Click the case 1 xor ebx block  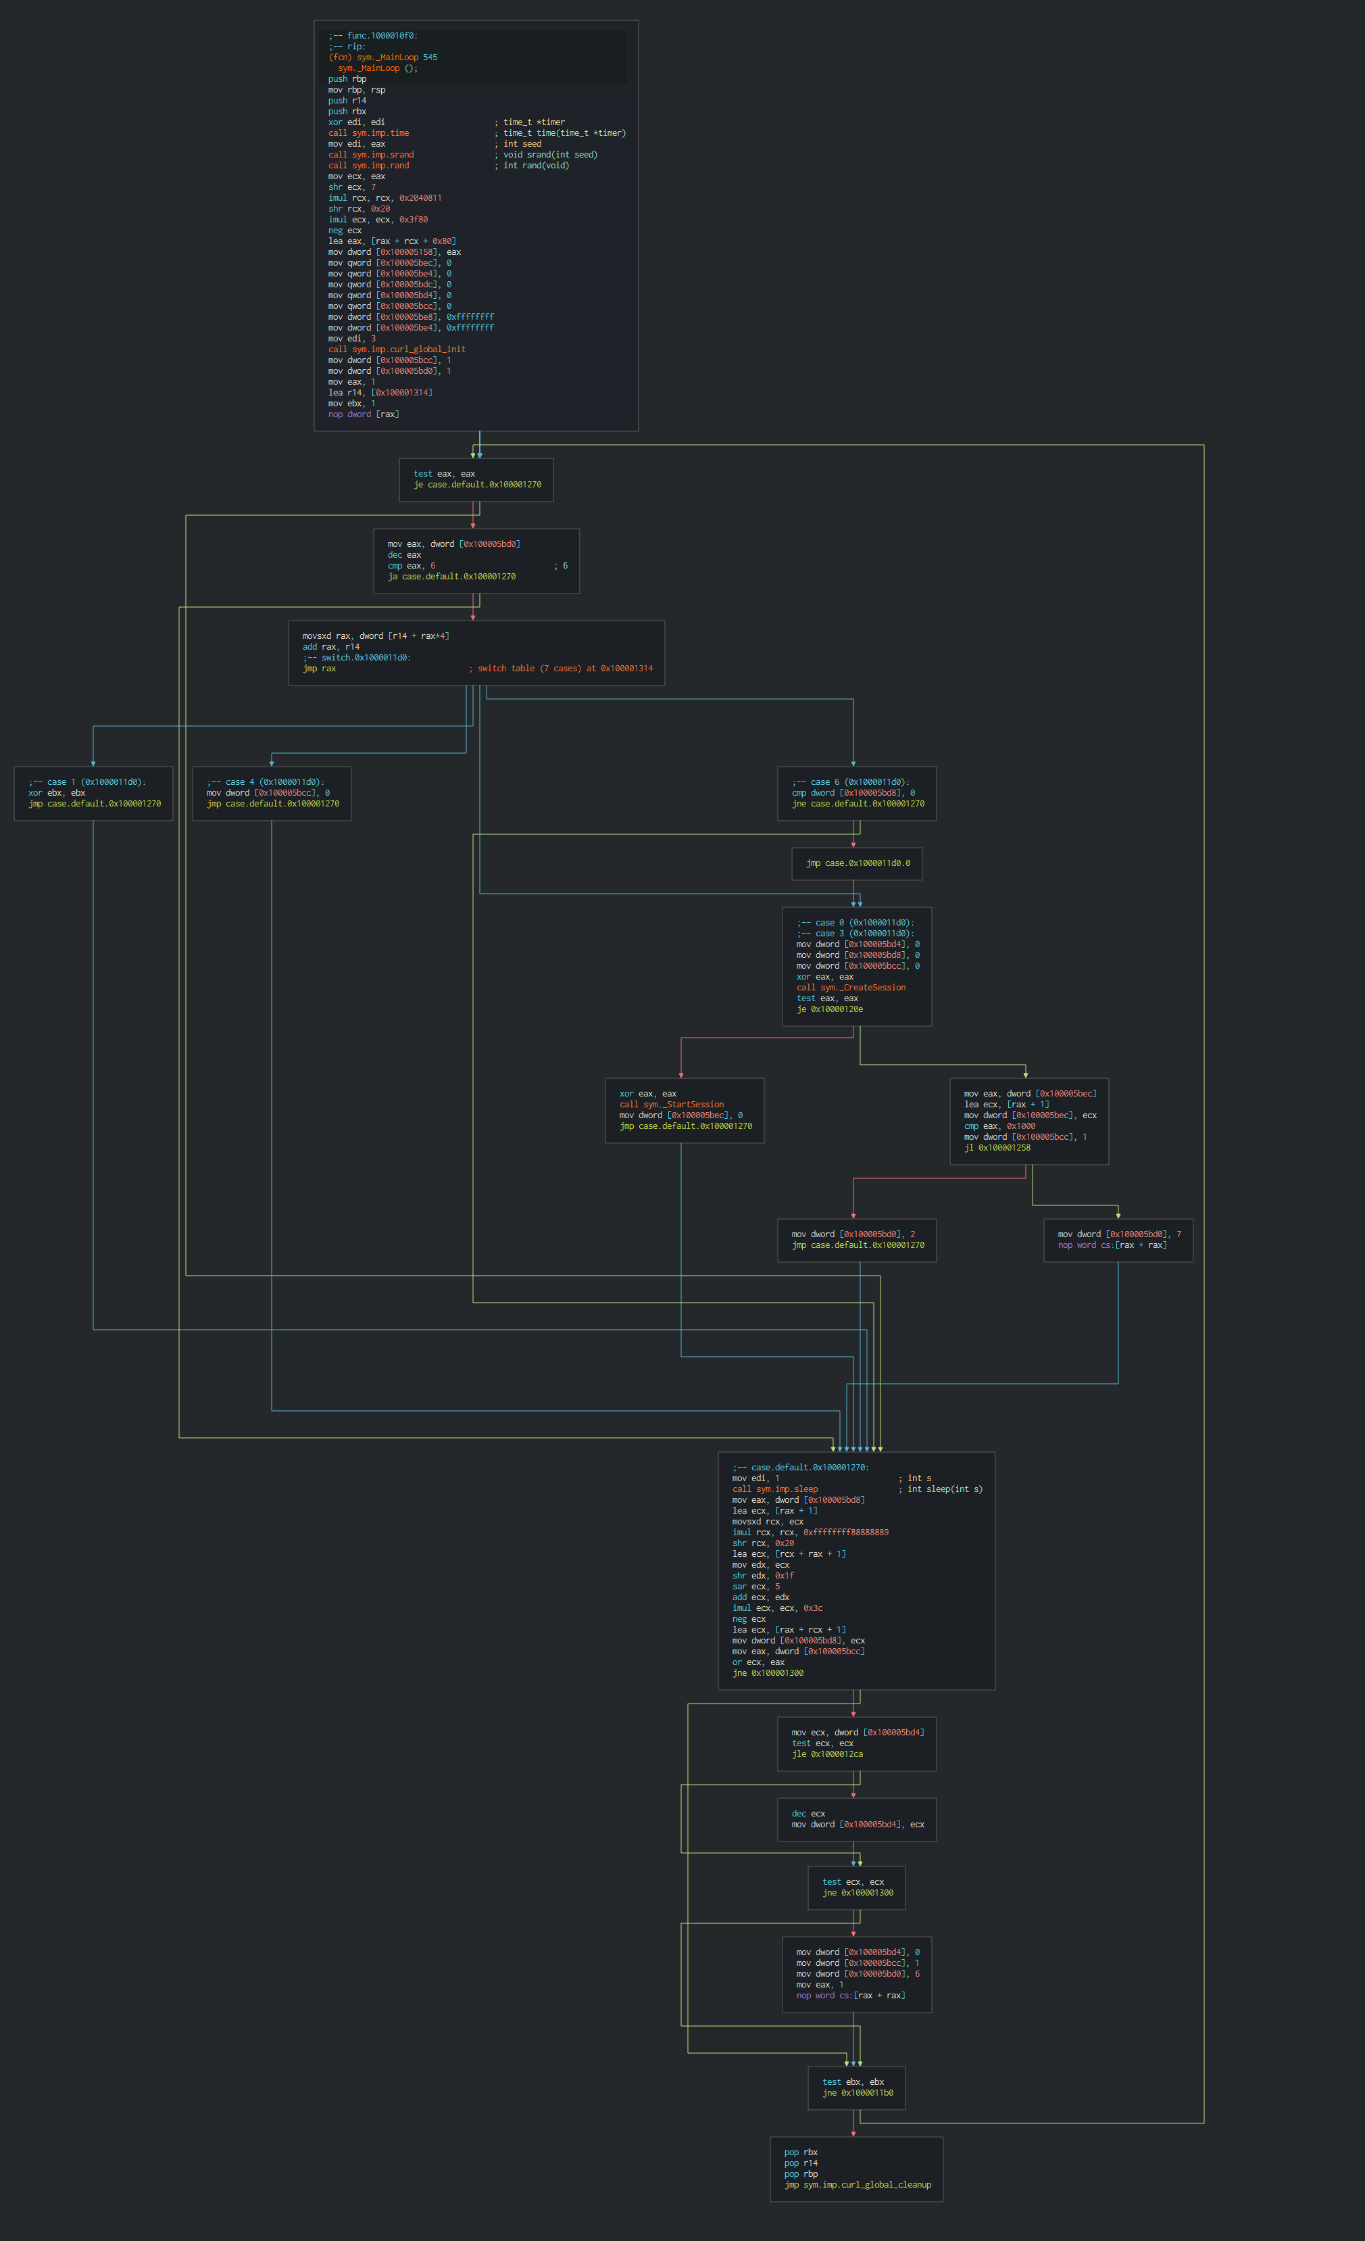(x=94, y=793)
